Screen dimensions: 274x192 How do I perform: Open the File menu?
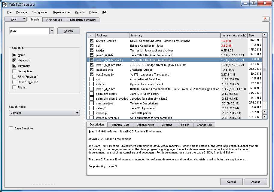click(x=9, y=12)
